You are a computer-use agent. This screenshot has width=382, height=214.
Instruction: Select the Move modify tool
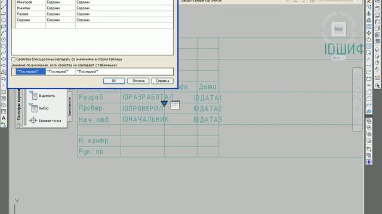click(369, 33)
